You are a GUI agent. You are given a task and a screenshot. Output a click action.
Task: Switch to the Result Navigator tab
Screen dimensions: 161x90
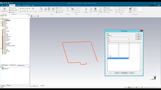click(4, 65)
